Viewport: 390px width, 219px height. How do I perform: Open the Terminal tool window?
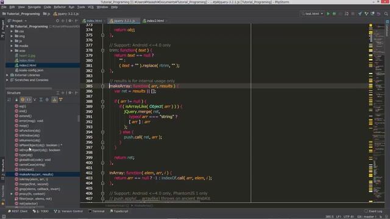coord(96,211)
